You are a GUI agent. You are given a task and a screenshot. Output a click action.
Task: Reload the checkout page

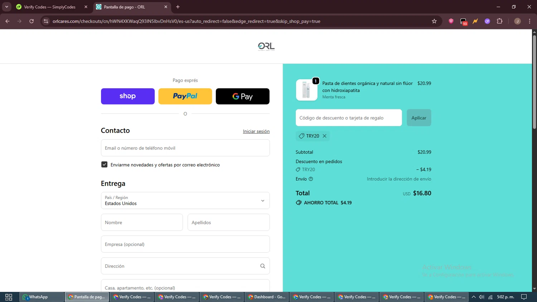pyautogui.click(x=32, y=21)
